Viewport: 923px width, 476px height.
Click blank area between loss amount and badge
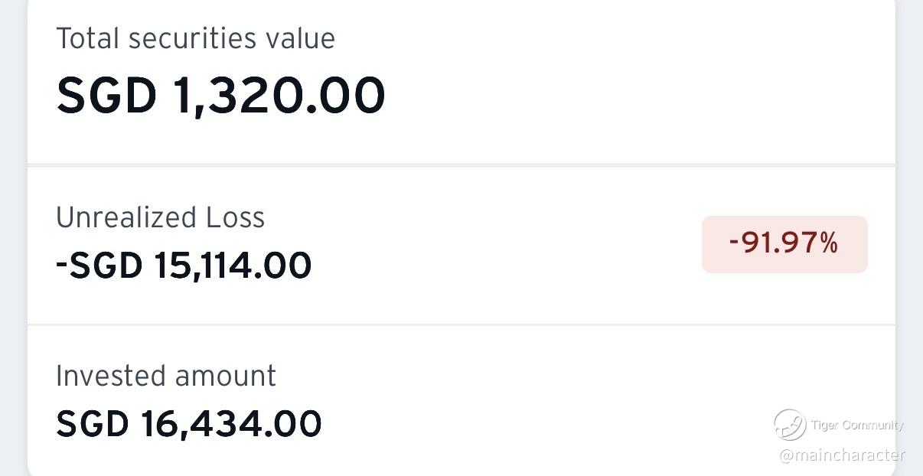505,253
